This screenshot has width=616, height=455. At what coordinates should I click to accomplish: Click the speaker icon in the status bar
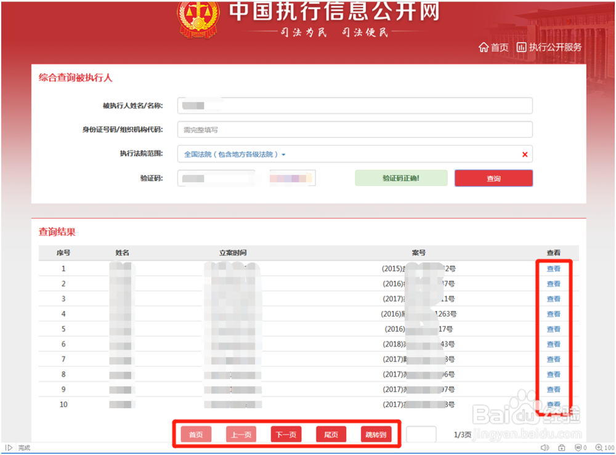pos(544,447)
